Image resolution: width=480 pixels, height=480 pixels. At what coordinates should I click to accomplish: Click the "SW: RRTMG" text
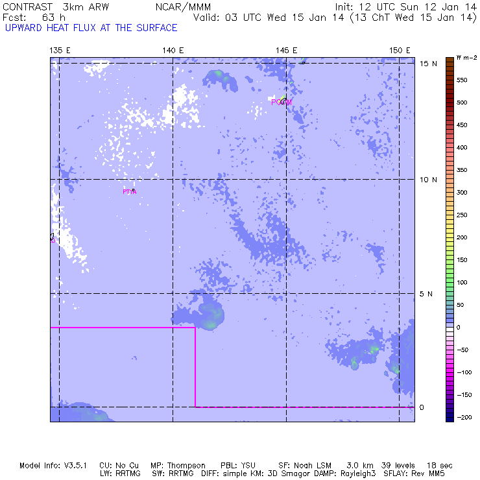173,474
